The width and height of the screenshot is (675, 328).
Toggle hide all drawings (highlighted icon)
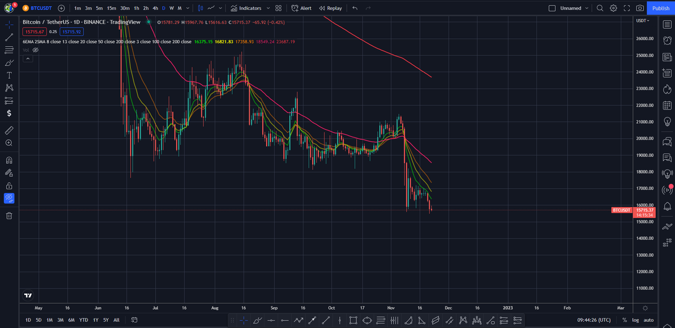9,198
